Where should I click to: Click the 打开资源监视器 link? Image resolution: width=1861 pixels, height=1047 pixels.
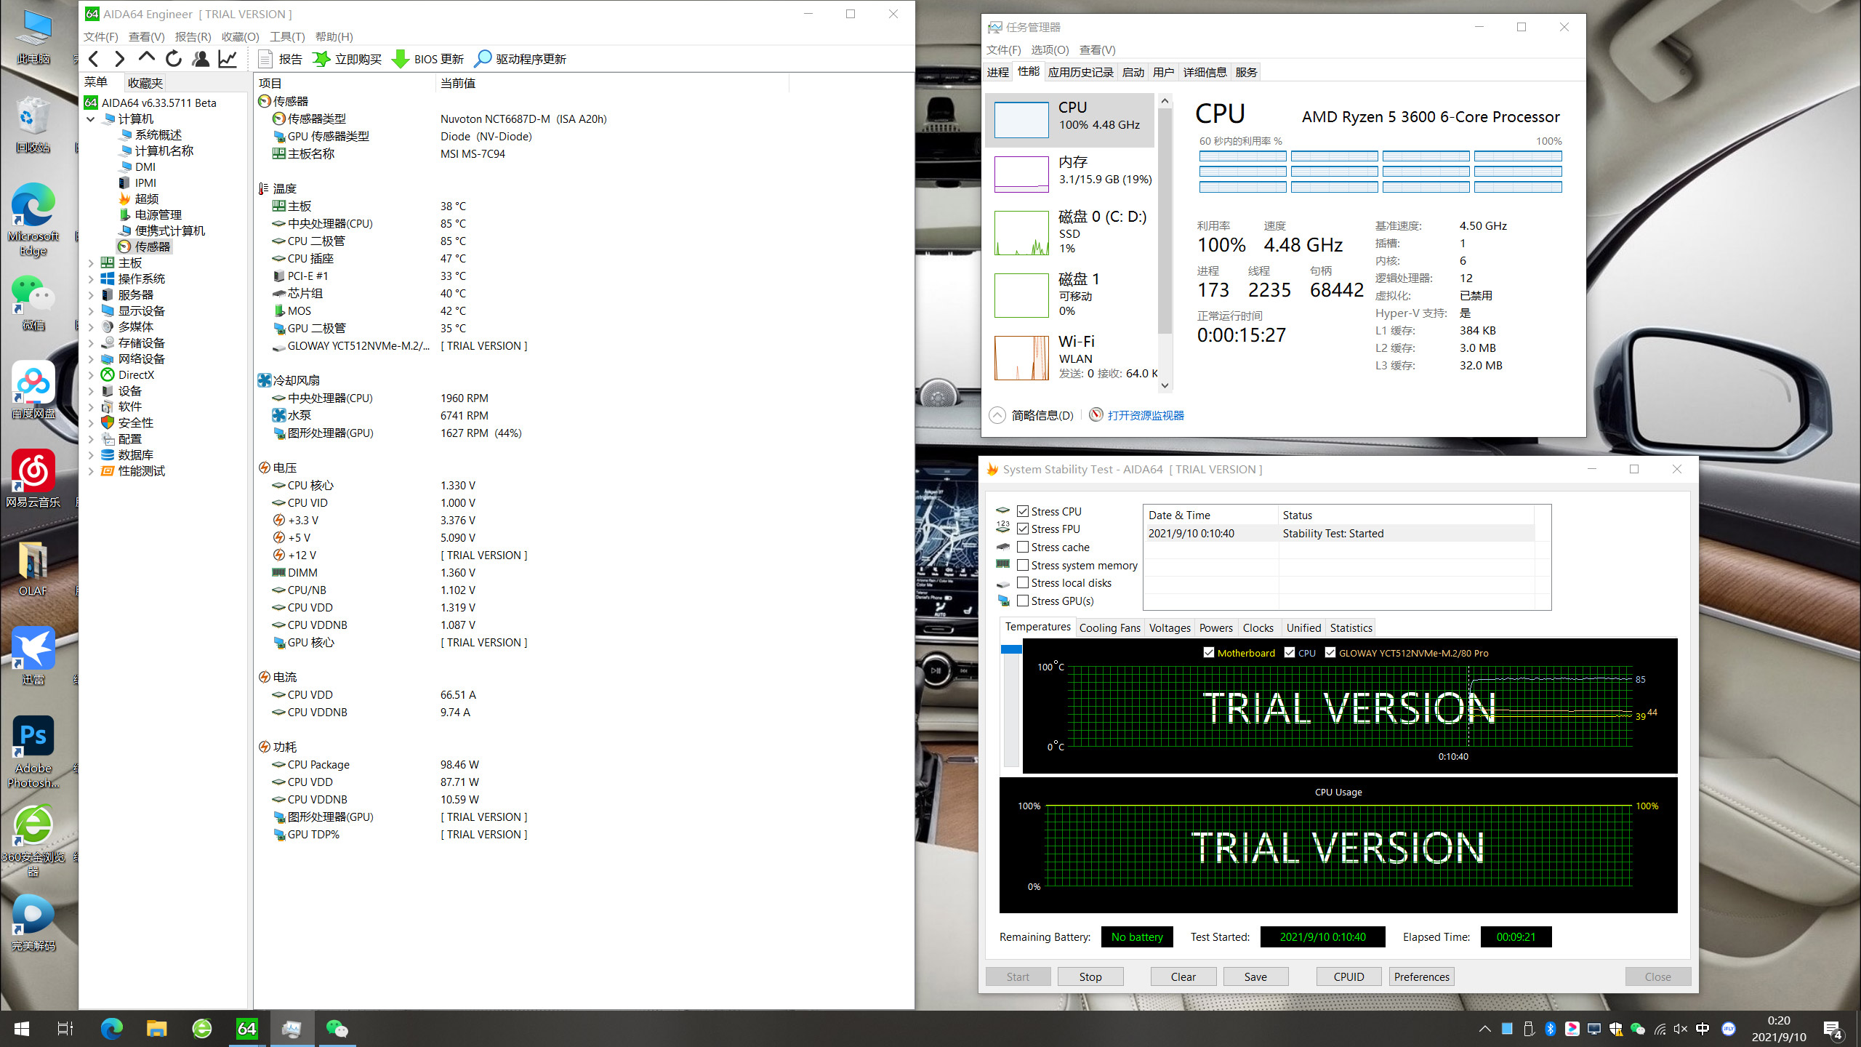coord(1145,415)
